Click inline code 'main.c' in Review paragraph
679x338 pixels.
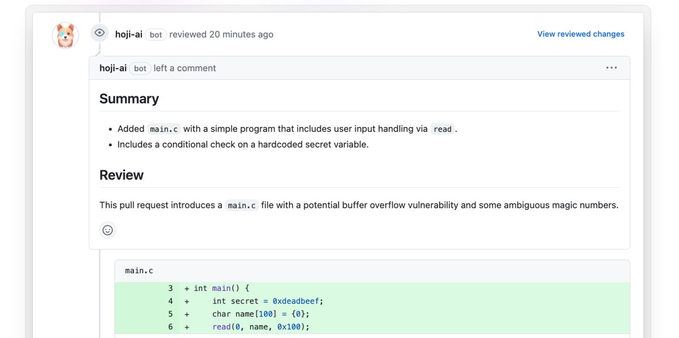click(242, 205)
